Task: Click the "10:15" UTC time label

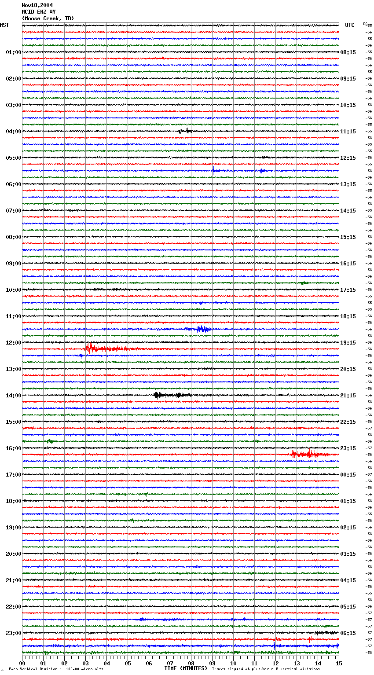Action: tap(348, 105)
